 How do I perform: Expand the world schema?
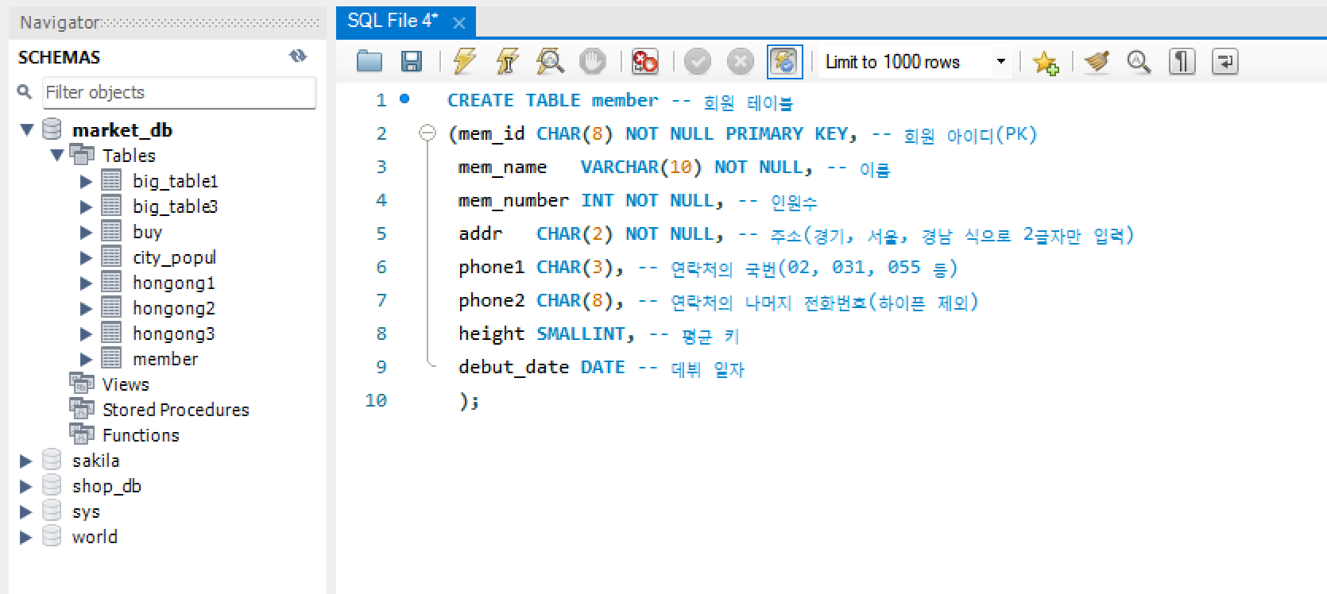click(x=25, y=537)
